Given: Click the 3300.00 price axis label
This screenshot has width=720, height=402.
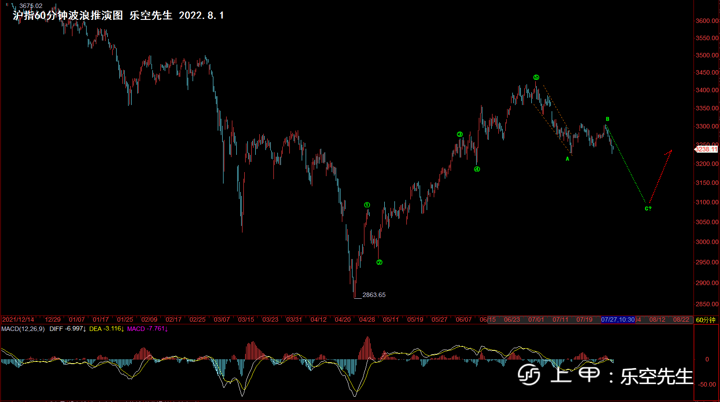Looking at the screenshot, I should 707,126.
